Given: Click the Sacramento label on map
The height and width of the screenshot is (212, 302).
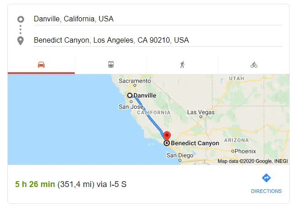Looking at the screenshot, I should [x=134, y=81].
